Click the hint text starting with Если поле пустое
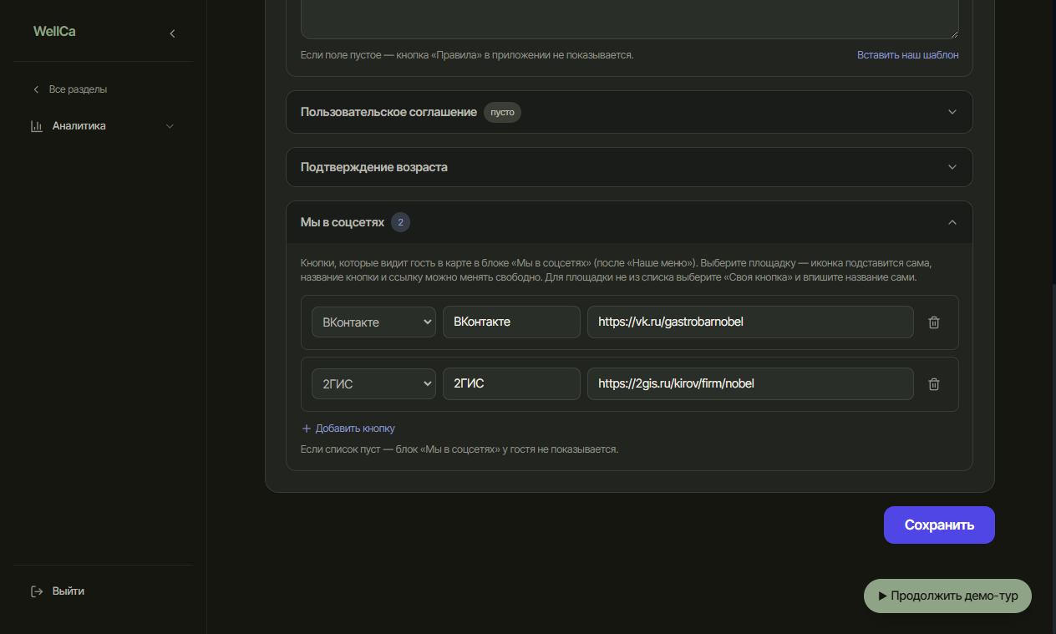Screen dimensions: 1056x634 click(x=467, y=55)
